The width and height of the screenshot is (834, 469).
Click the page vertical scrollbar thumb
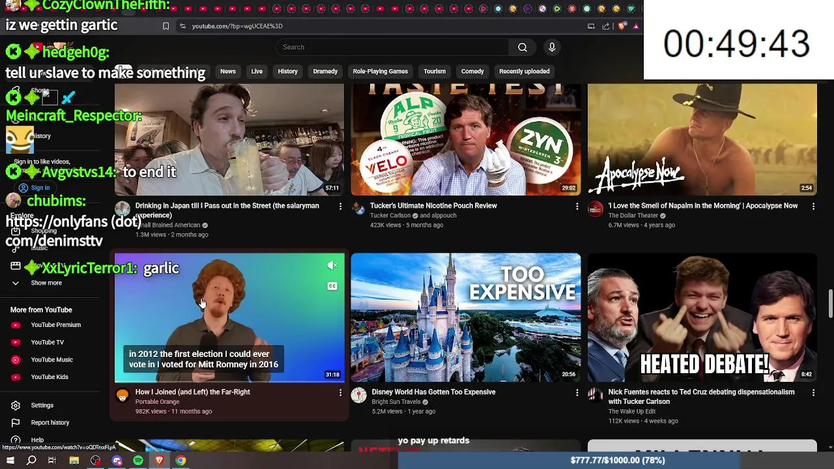tap(830, 305)
